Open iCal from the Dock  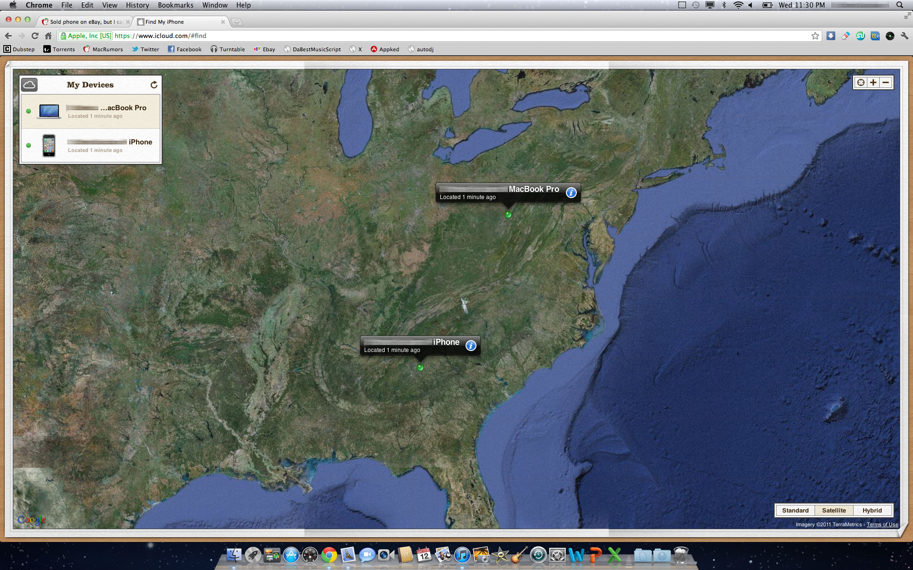click(424, 554)
